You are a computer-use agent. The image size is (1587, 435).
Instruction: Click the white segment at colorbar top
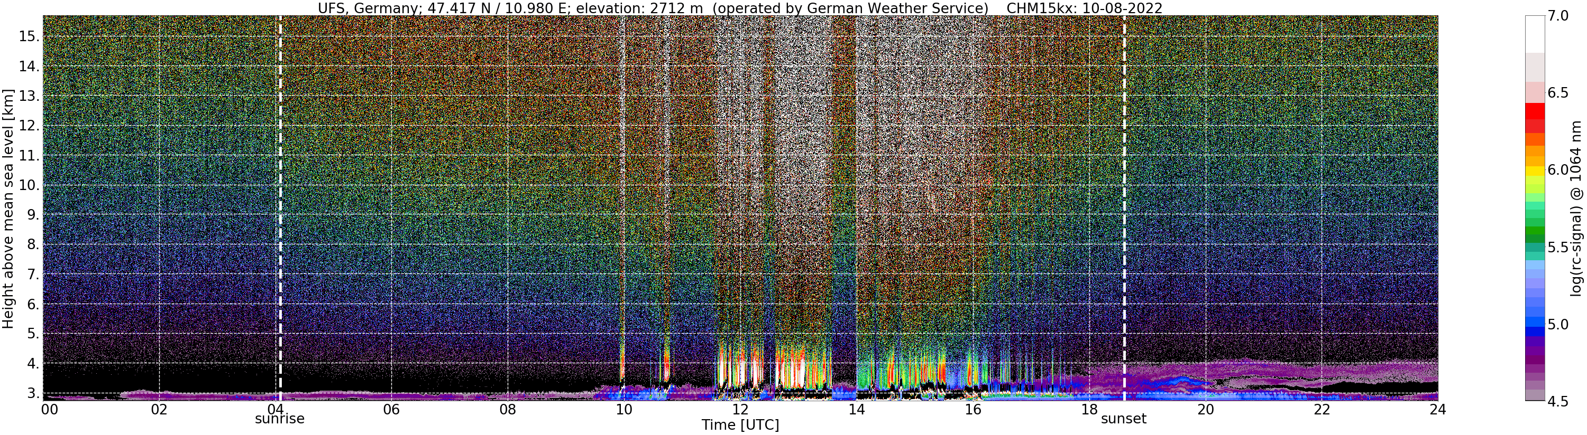click(1535, 34)
